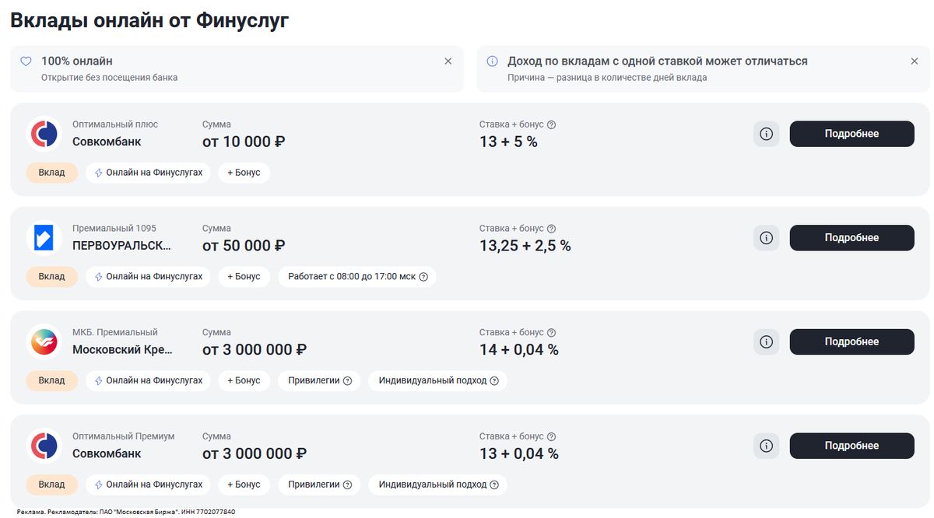
Task: Click the Вклад tag on Премиальный 1095
Action: 52,277
